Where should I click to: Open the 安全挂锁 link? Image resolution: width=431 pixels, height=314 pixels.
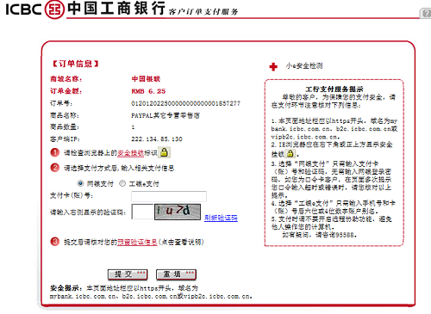(x=130, y=153)
